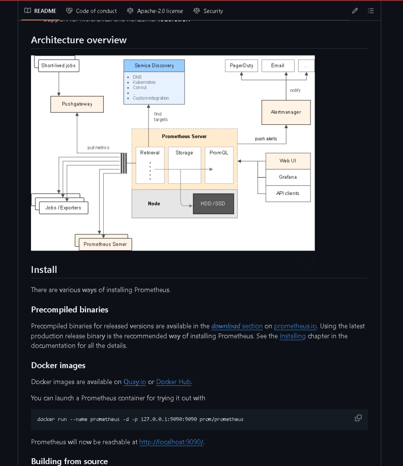
Task: Switch to the README tab
Action: 41,11
